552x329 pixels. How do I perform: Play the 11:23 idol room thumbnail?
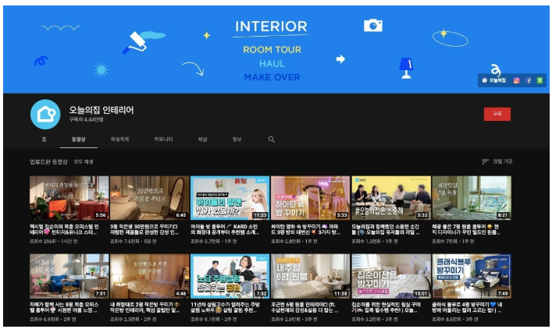(x=230, y=198)
